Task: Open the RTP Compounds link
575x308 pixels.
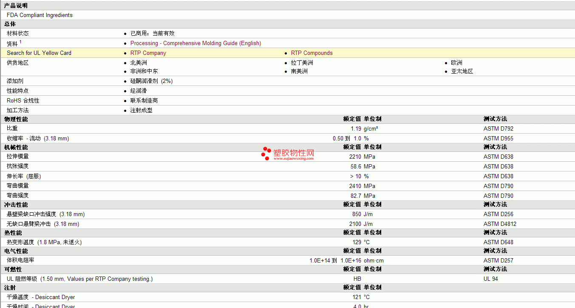Action: click(312, 53)
